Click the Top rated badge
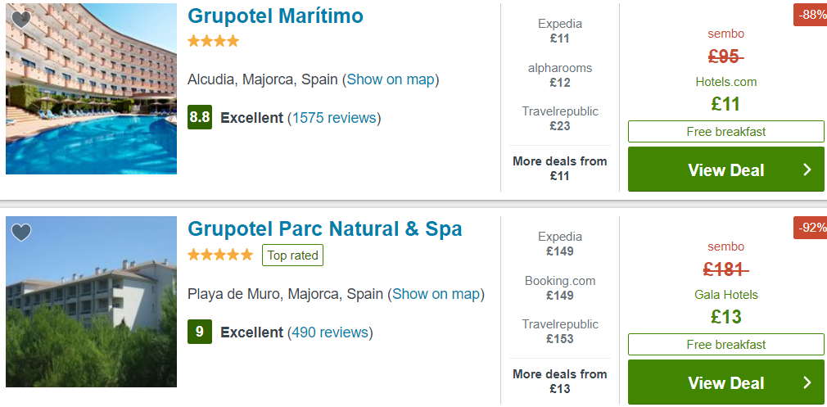This screenshot has height=407, width=827. pyautogui.click(x=292, y=256)
